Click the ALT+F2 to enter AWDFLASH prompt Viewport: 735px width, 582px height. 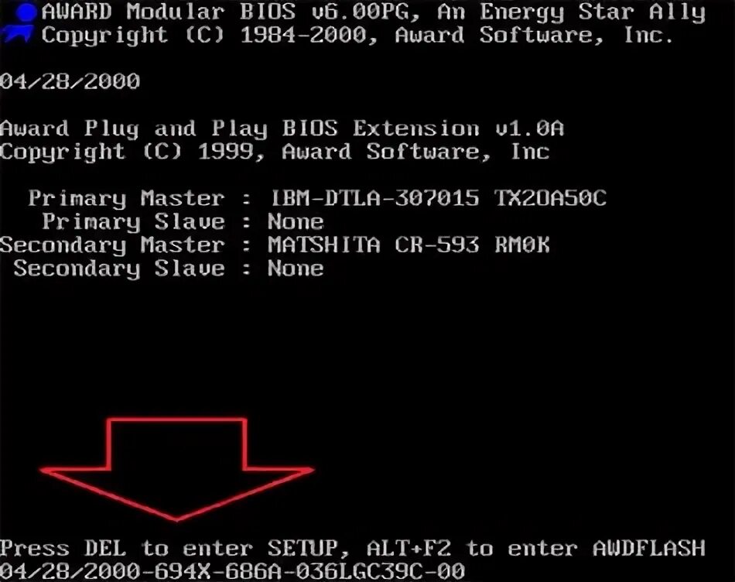(x=536, y=548)
